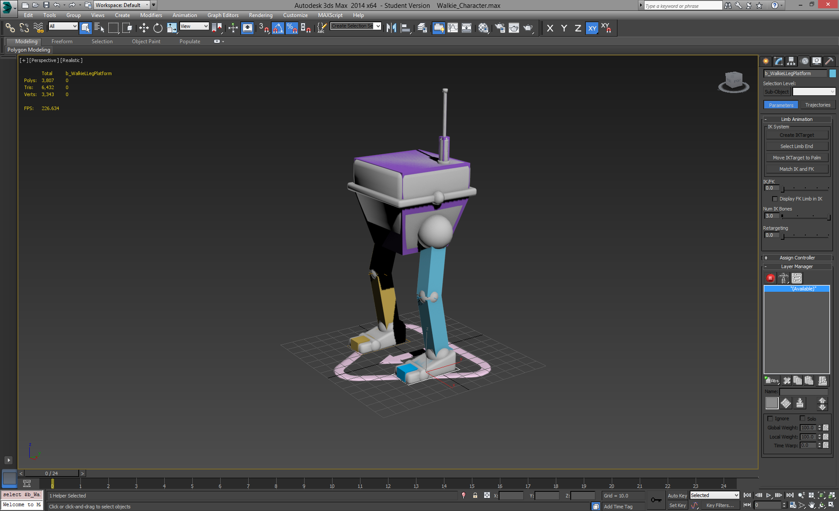
Task: Click the Mirror tool icon
Action: point(391,28)
